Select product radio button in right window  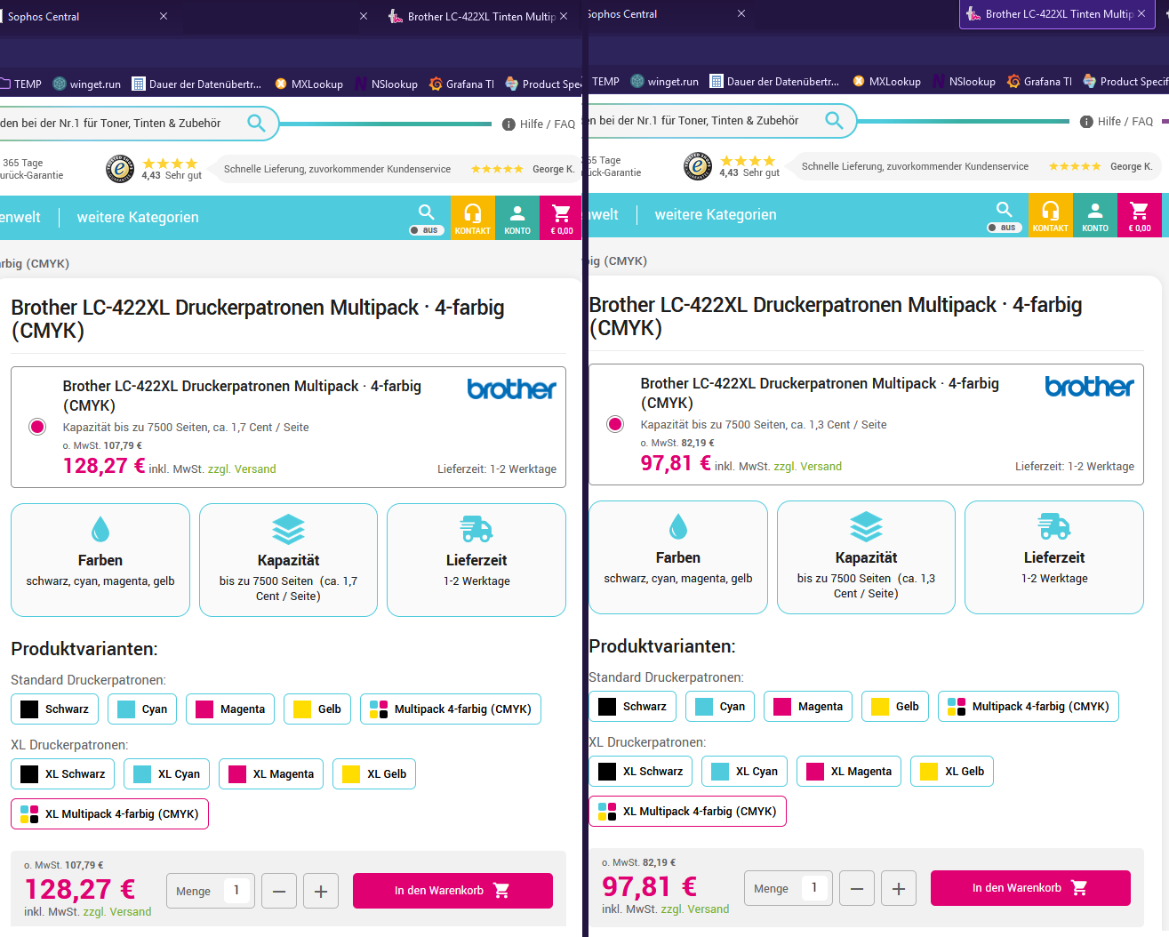coord(615,424)
